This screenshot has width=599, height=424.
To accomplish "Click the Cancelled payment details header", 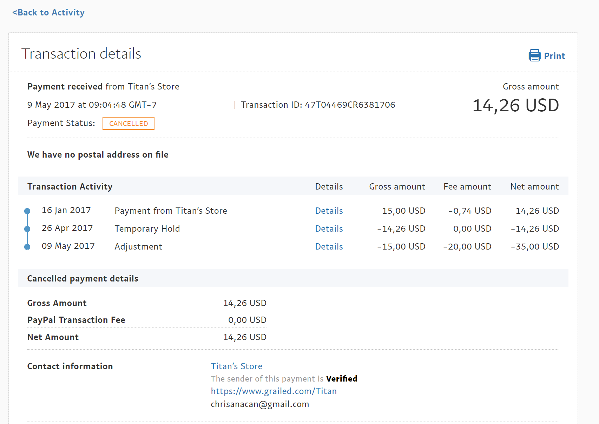I will [x=83, y=278].
